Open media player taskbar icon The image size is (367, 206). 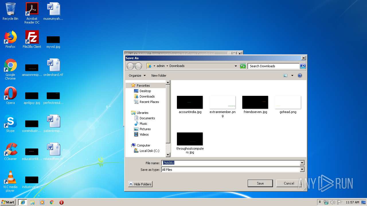[x=42, y=202]
